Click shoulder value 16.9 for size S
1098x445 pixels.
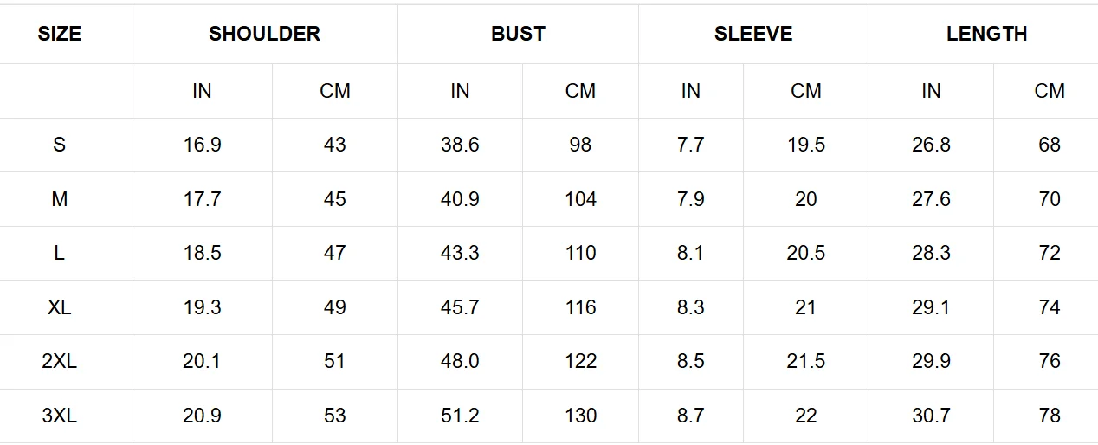(x=202, y=145)
